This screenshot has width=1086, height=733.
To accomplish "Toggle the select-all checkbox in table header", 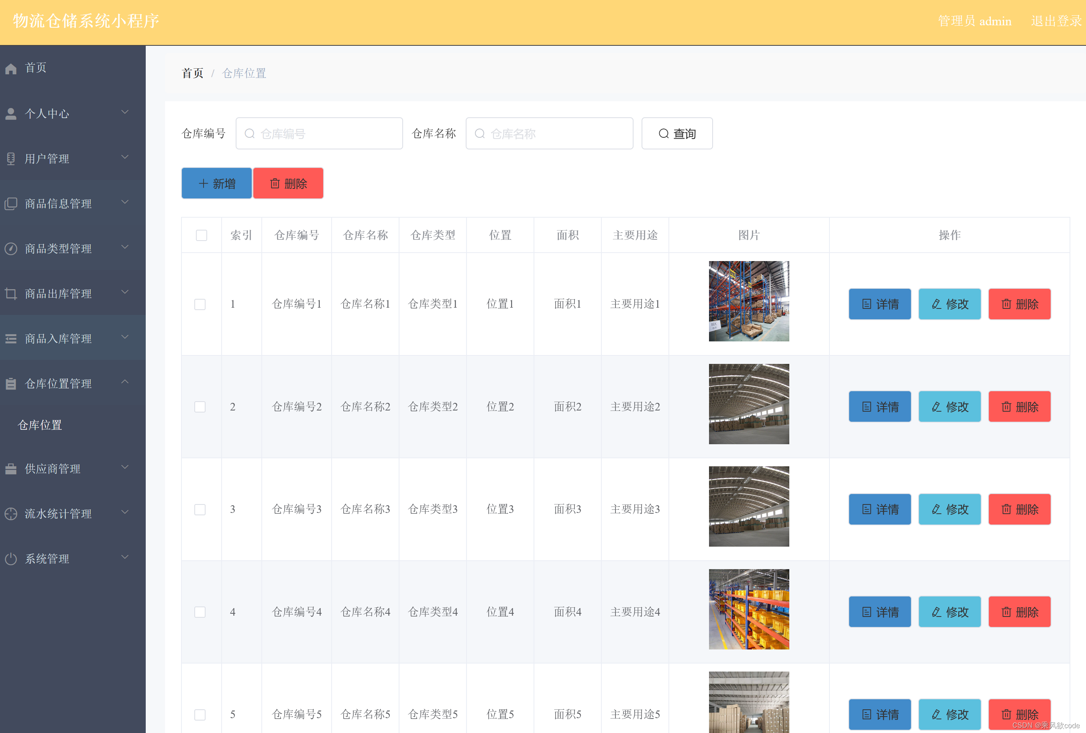I will [202, 235].
